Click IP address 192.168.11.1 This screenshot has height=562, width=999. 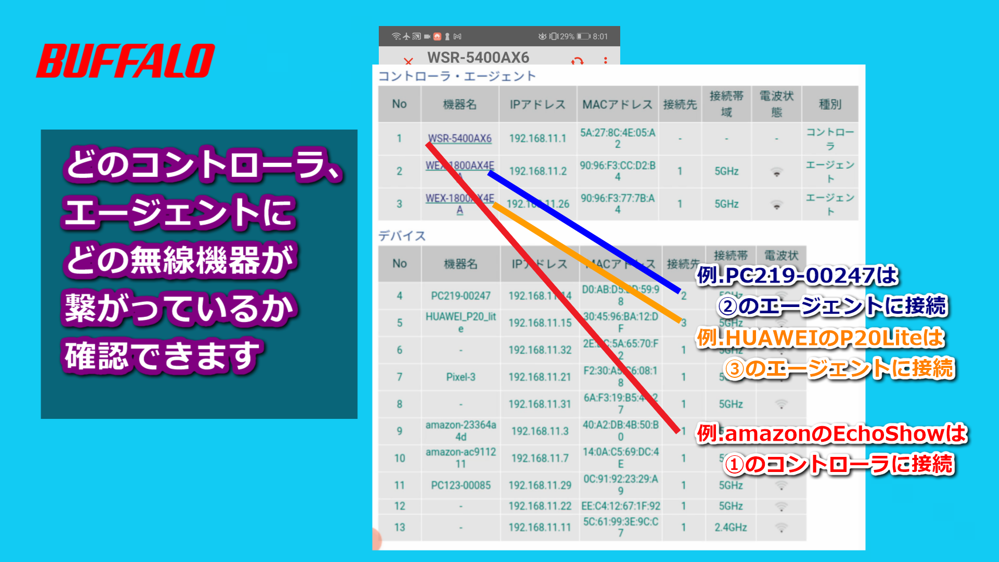[537, 138]
